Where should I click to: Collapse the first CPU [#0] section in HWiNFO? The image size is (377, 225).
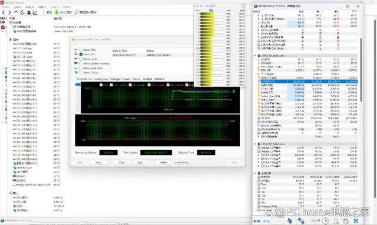[255, 56]
